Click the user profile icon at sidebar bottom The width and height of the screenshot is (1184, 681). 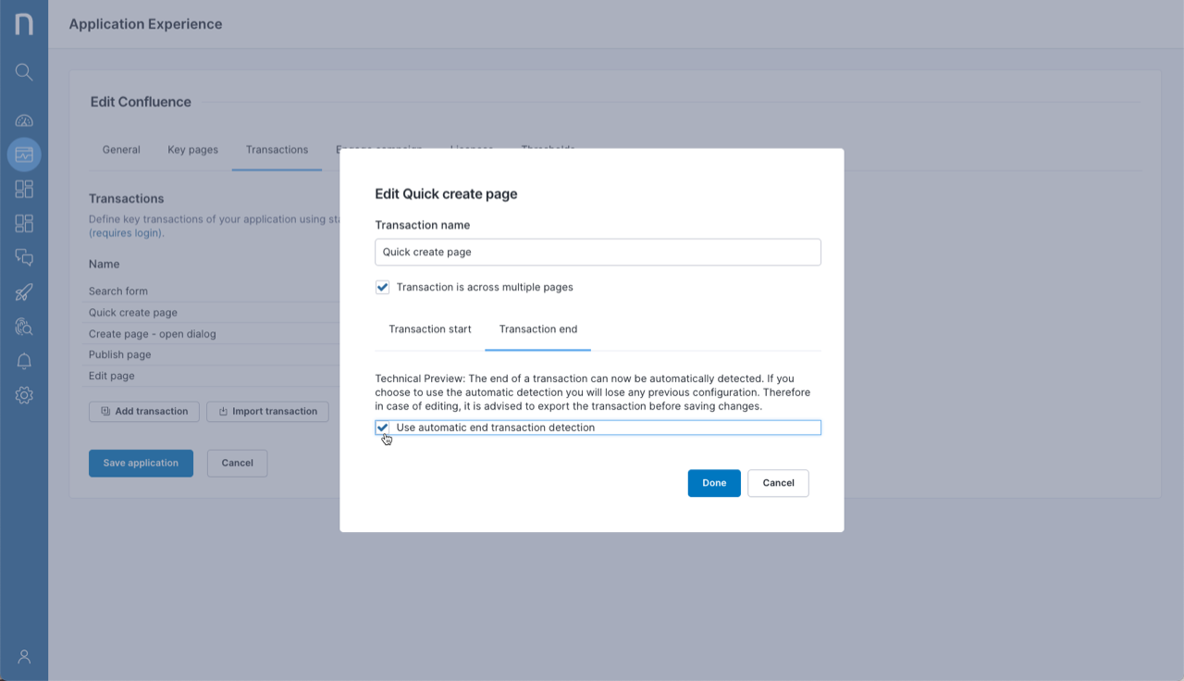[x=24, y=656]
